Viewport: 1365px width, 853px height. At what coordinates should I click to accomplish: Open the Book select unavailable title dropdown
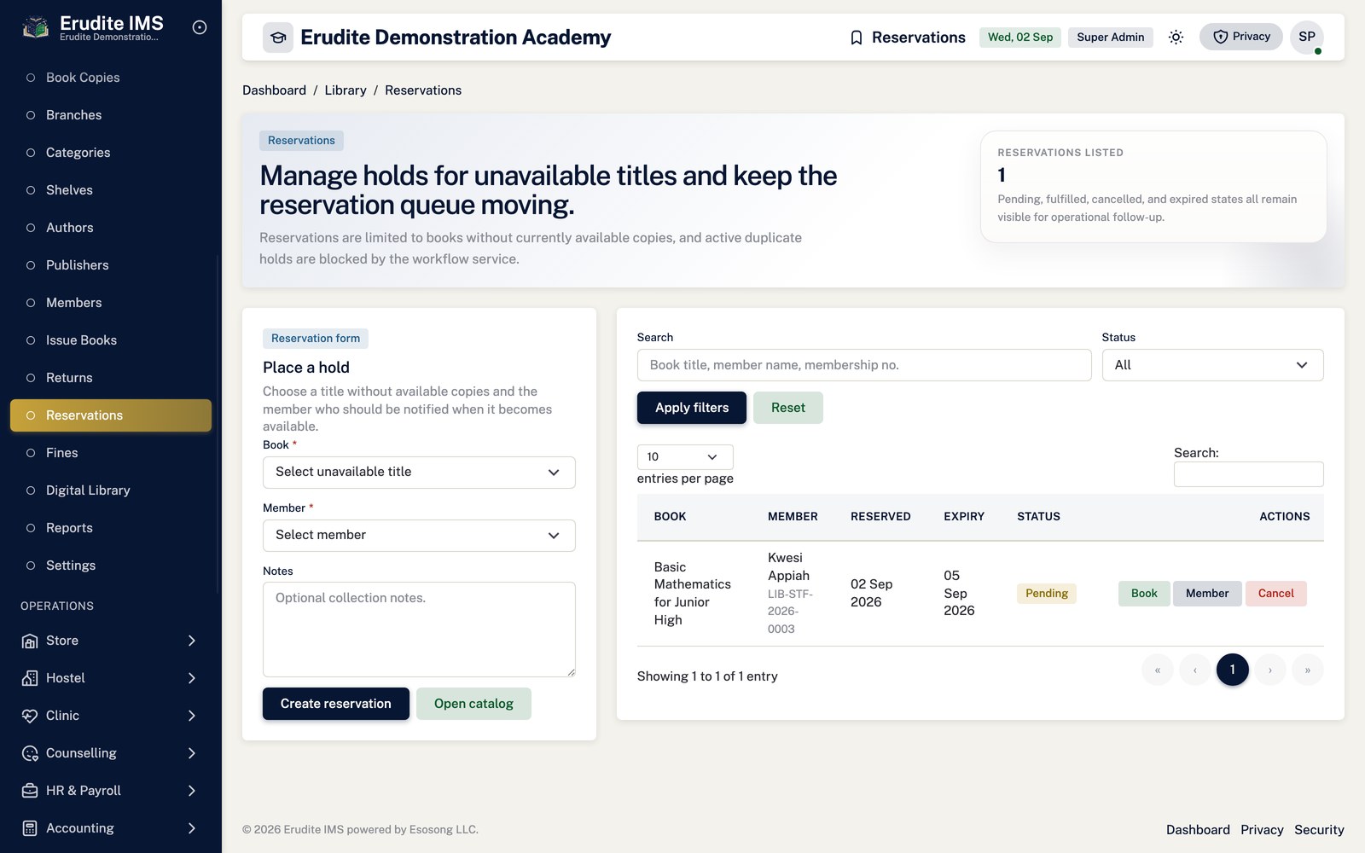pos(419,473)
